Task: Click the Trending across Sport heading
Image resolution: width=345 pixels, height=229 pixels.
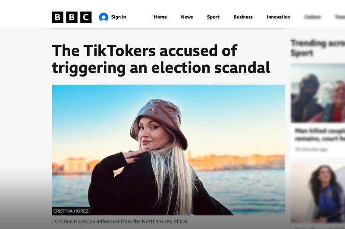Action: pyautogui.click(x=317, y=48)
